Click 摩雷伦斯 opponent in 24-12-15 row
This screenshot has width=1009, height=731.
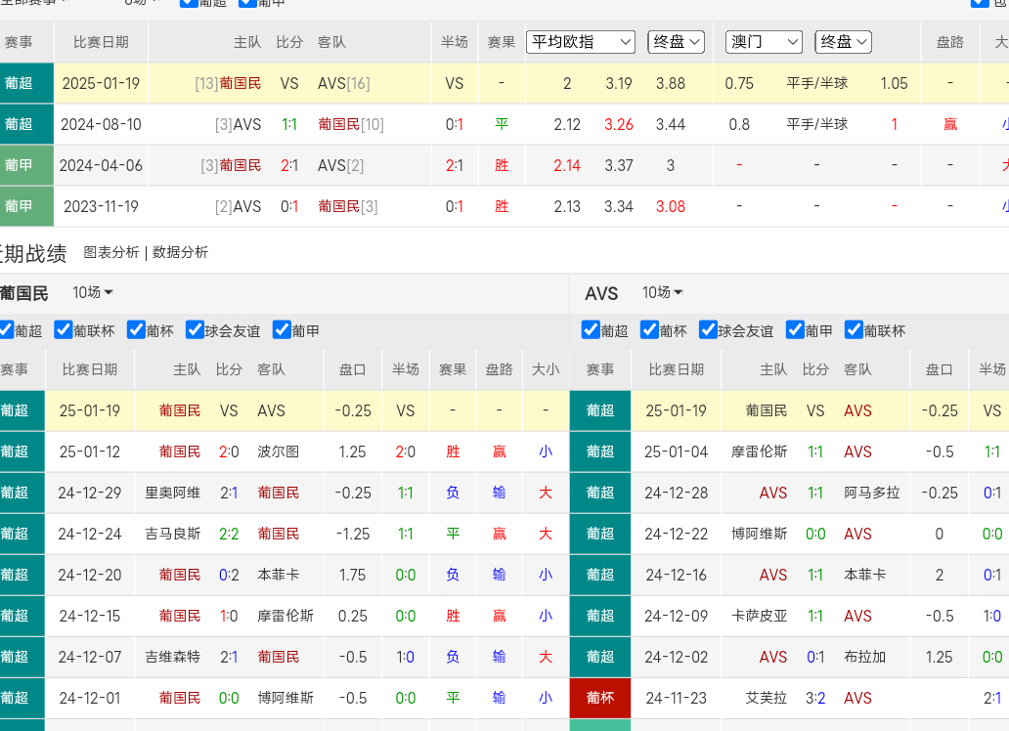[x=285, y=616]
